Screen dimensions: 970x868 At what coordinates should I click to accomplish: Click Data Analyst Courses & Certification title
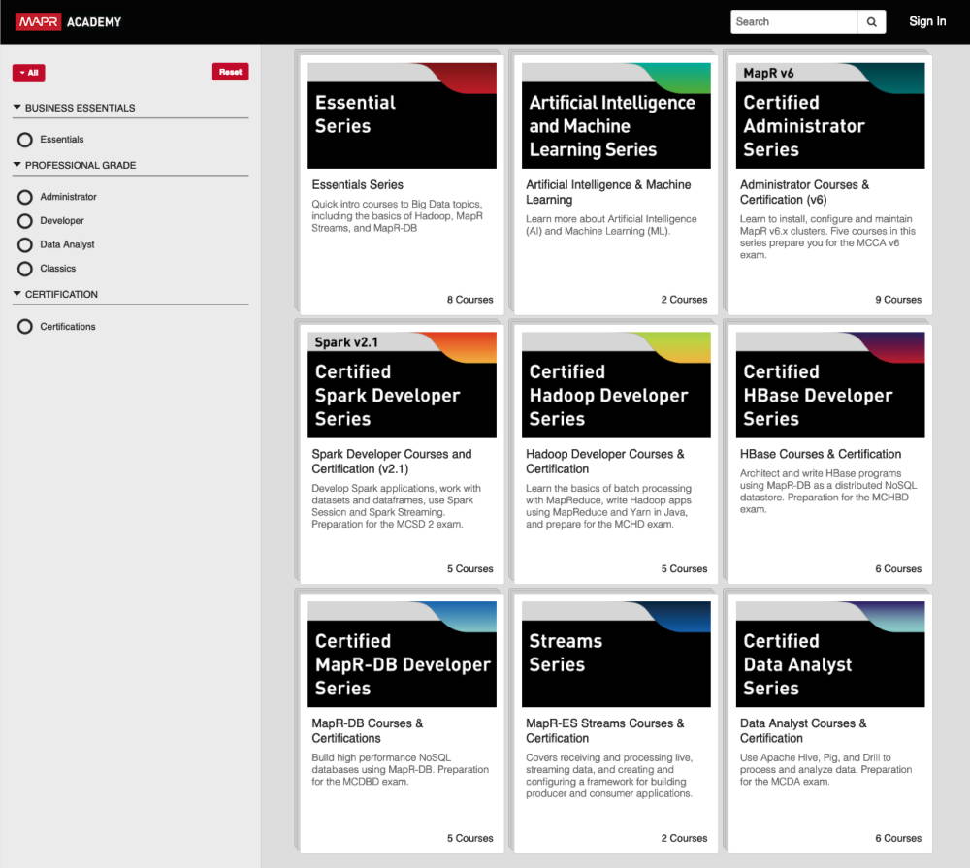pyautogui.click(x=803, y=730)
